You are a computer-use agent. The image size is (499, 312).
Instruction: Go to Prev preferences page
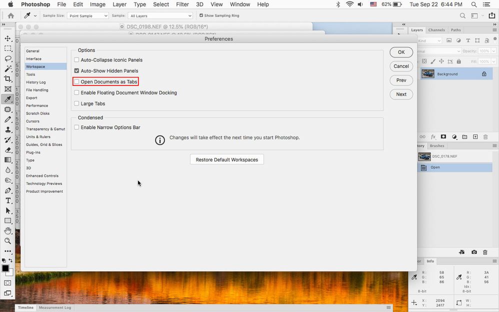[x=401, y=80]
